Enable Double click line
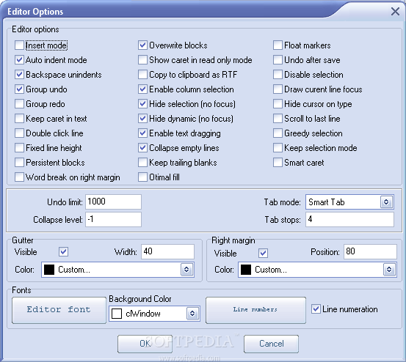406x362 pixels. [x=19, y=133]
